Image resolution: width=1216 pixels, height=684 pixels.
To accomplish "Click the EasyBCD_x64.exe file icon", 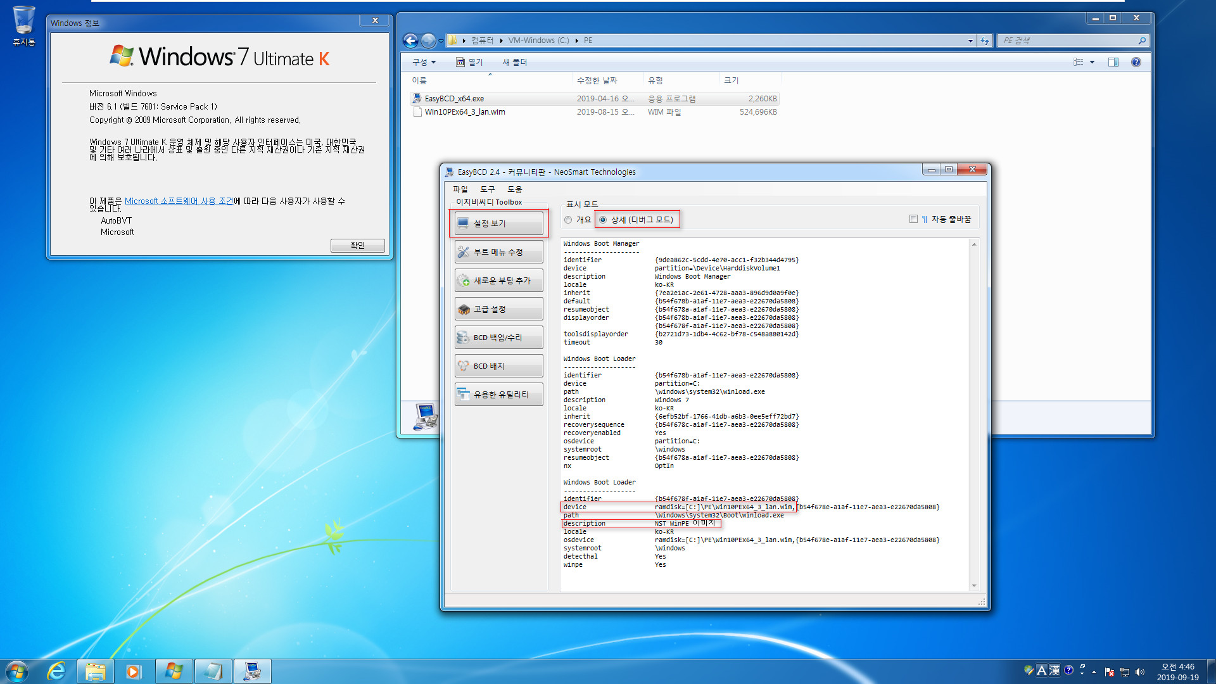I will pos(417,98).
